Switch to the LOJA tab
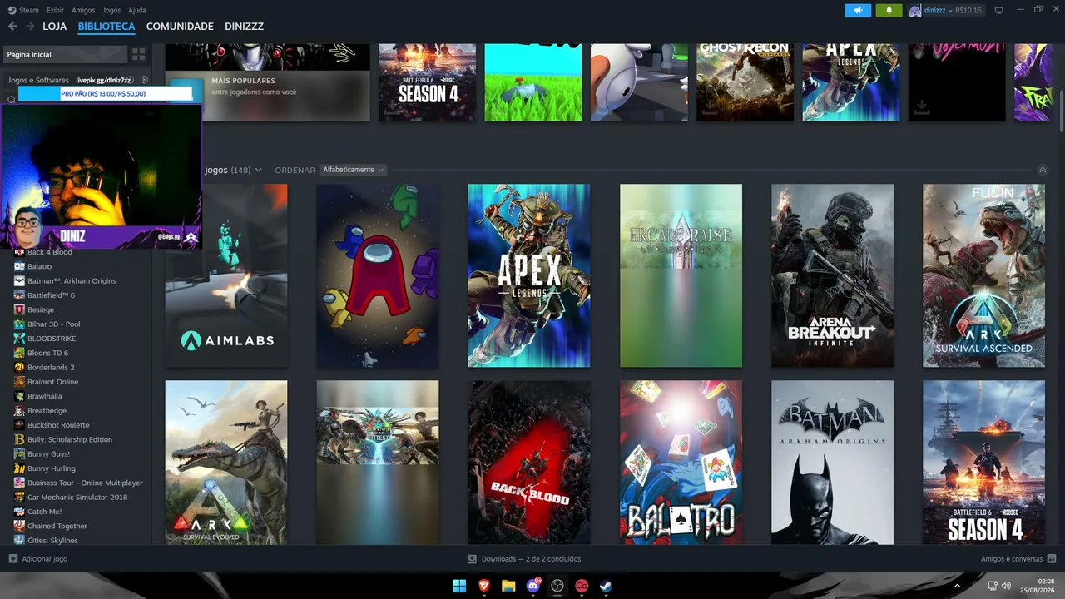Image resolution: width=1065 pixels, height=599 pixels. point(55,27)
